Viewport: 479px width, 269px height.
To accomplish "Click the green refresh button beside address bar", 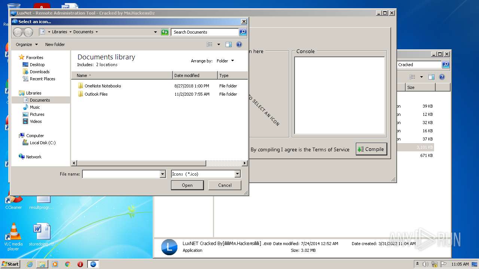I will pos(165,32).
